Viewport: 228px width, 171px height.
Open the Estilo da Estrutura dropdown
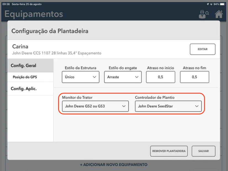(x=80, y=77)
